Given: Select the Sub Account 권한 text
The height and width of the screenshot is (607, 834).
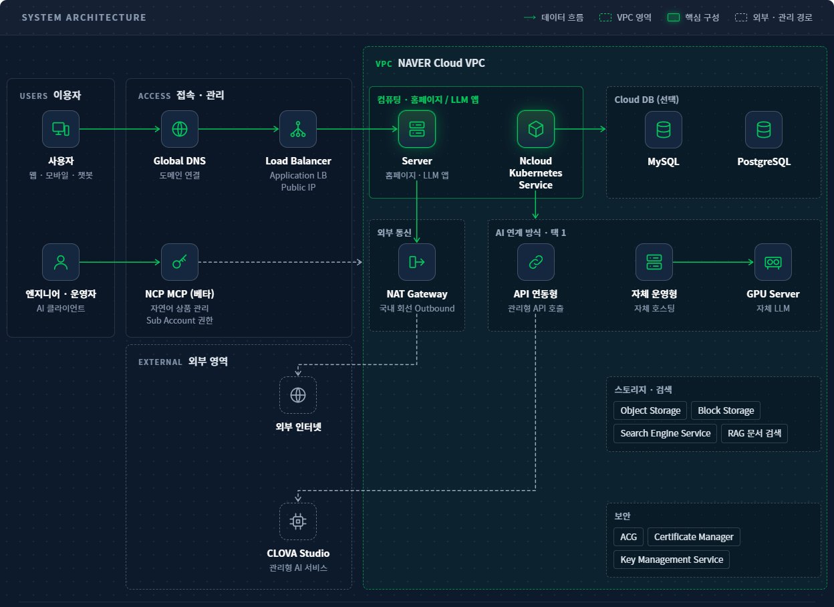Looking at the screenshot, I should 180,320.
